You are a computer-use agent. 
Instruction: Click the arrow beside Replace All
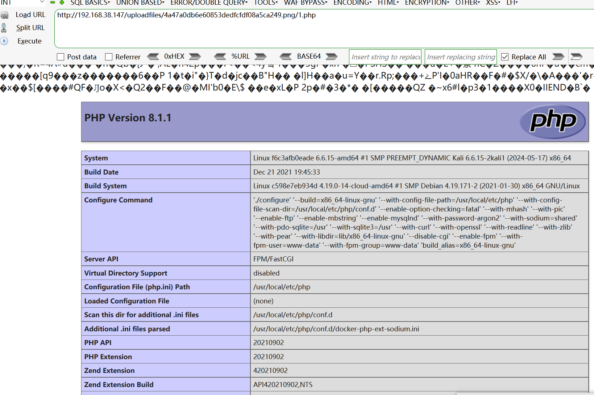click(558, 56)
